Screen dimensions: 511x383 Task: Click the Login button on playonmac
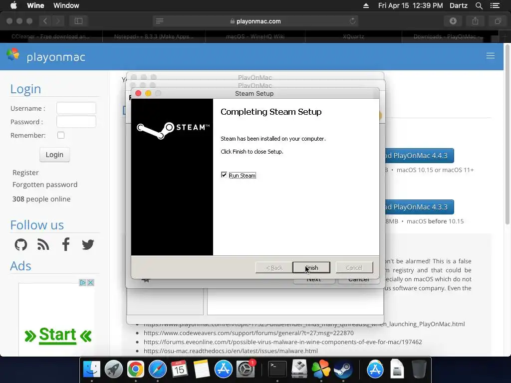[x=54, y=155]
